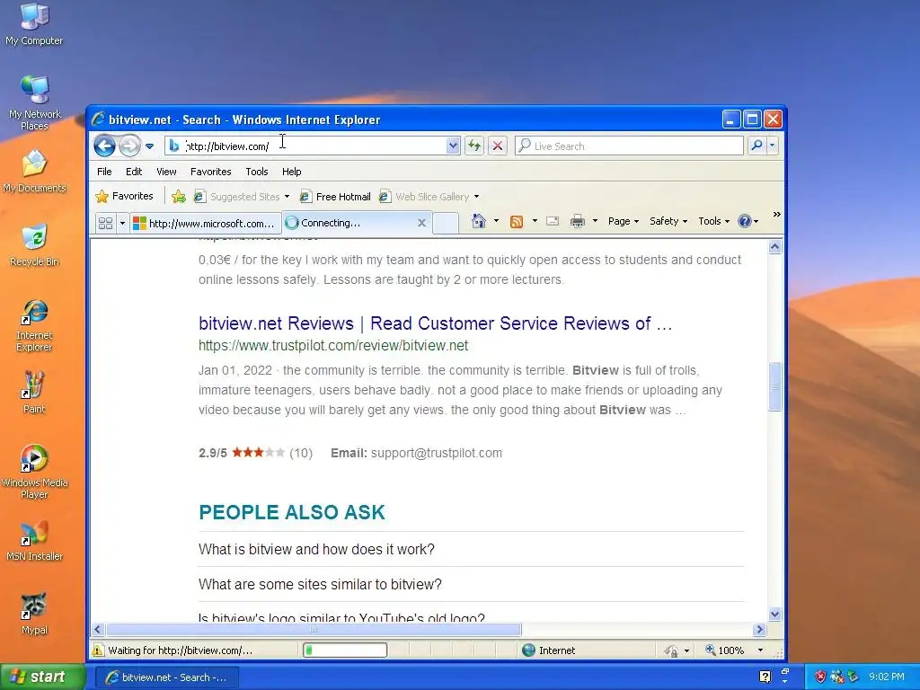Expand 'What are some sites similar to bitview?'
The image size is (920, 690).
320,584
